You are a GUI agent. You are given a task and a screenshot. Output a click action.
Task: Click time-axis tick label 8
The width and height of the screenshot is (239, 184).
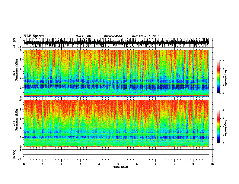pos(174,164)
